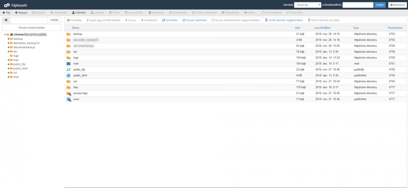Go to Kezdőlap home navigation
This screenshot has width=408, height=188.
pyautogui.click(x=74, y=20)
